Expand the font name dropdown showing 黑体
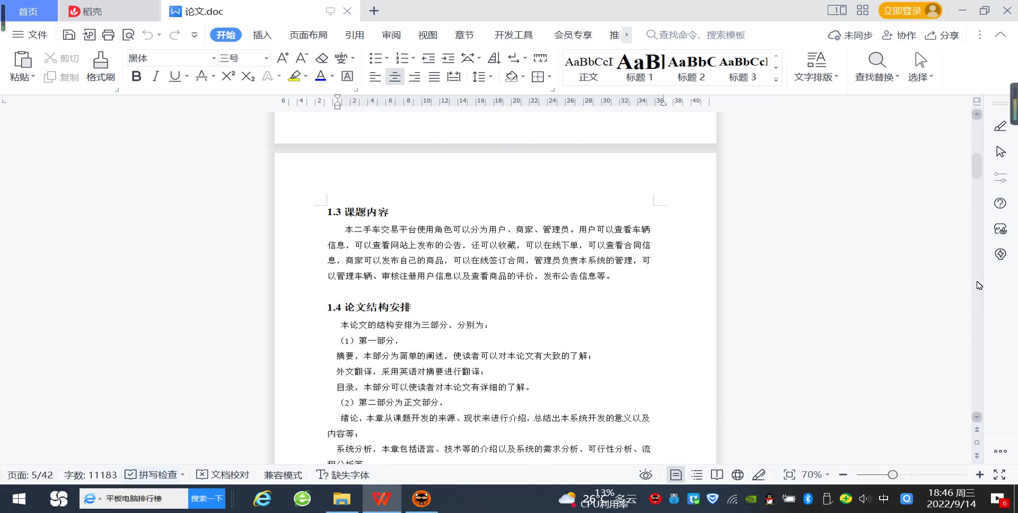This screenshot has width=1018, height=513. tap(213, 58)
